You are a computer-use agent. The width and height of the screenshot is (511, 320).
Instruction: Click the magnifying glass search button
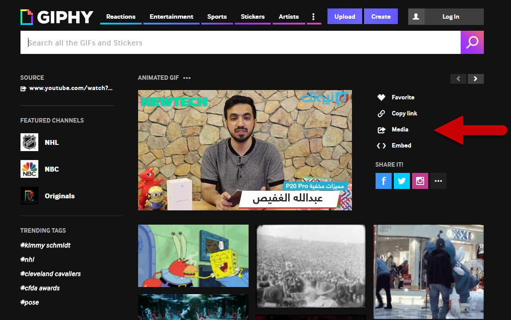point(472,43)
